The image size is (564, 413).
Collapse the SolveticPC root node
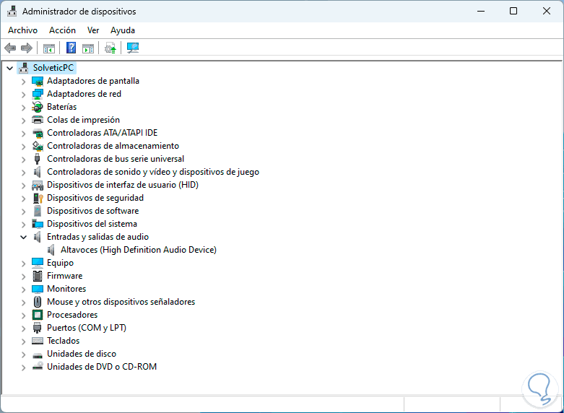coord(9,68)
